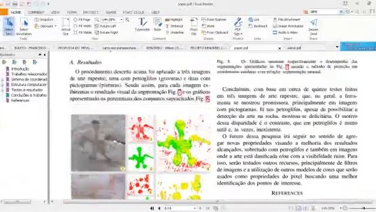Open the SHARE ribbon tab
376x212 pixels.
tap(111, 12)
